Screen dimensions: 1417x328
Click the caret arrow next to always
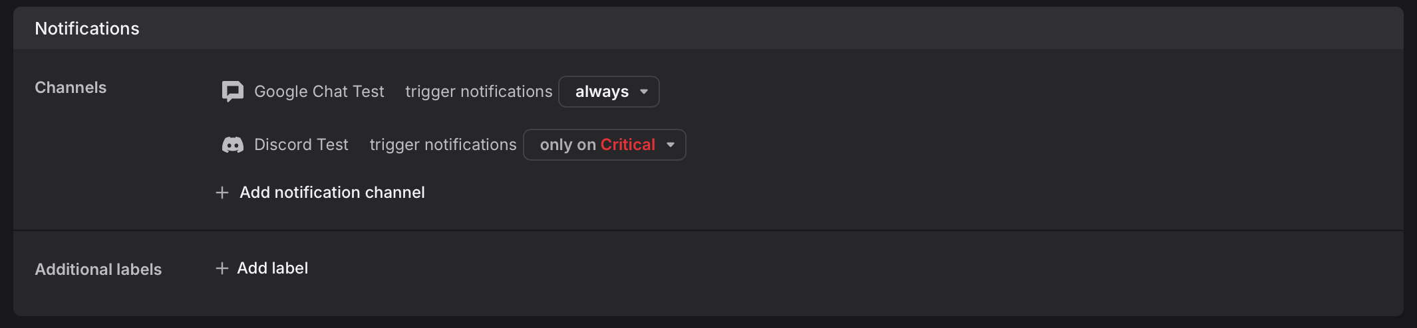click(644, 92)
